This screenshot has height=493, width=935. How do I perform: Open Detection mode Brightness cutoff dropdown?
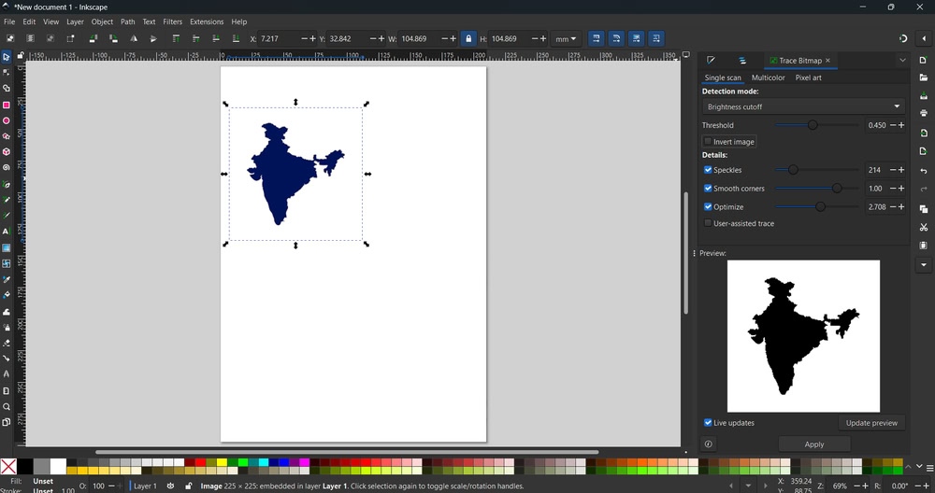[x=803, y=106]
